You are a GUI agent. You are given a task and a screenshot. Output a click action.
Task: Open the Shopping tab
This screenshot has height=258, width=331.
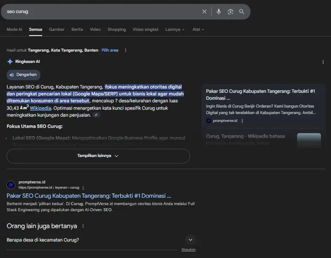tap(117, 29)
